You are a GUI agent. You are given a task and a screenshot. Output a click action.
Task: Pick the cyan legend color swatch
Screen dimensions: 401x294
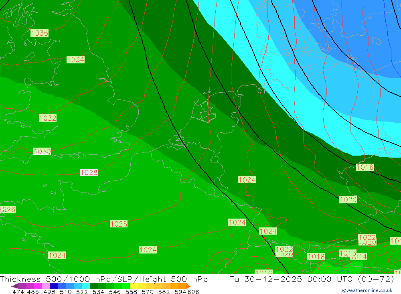[86, 286]
